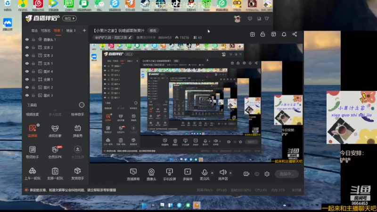Screen dimensions: 377x212
Task: Expand the 类型 dropdown beside logo
Action: click(x=69, y=18)
